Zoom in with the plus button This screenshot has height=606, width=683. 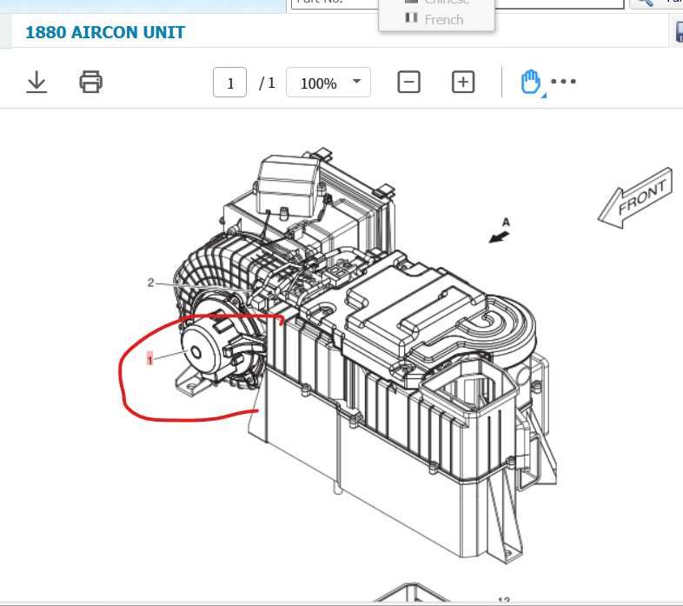pyautogui.click(x=462, y=82)
